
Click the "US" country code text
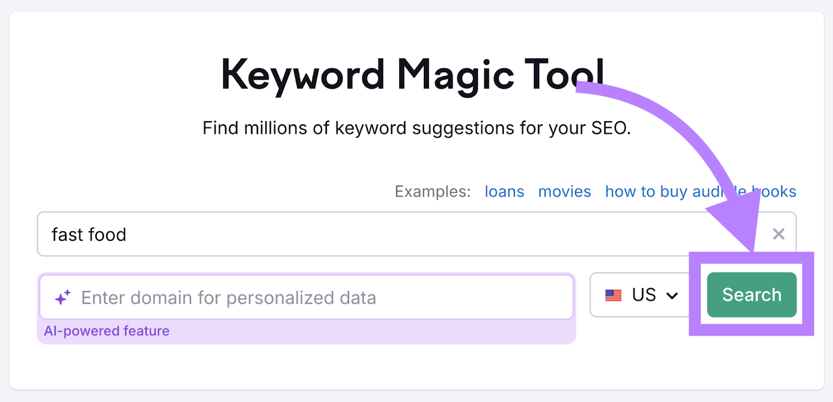pyautogui.click(x=644, y=295)
